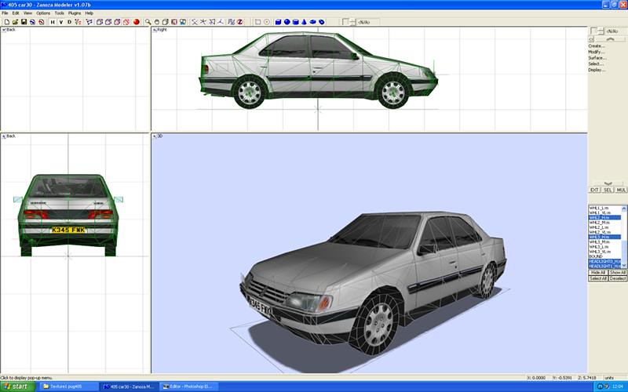Image resolution: width=628 pixels, height=392 pixels.
Task: Click the Save disk icon
Action: (24, 22)
